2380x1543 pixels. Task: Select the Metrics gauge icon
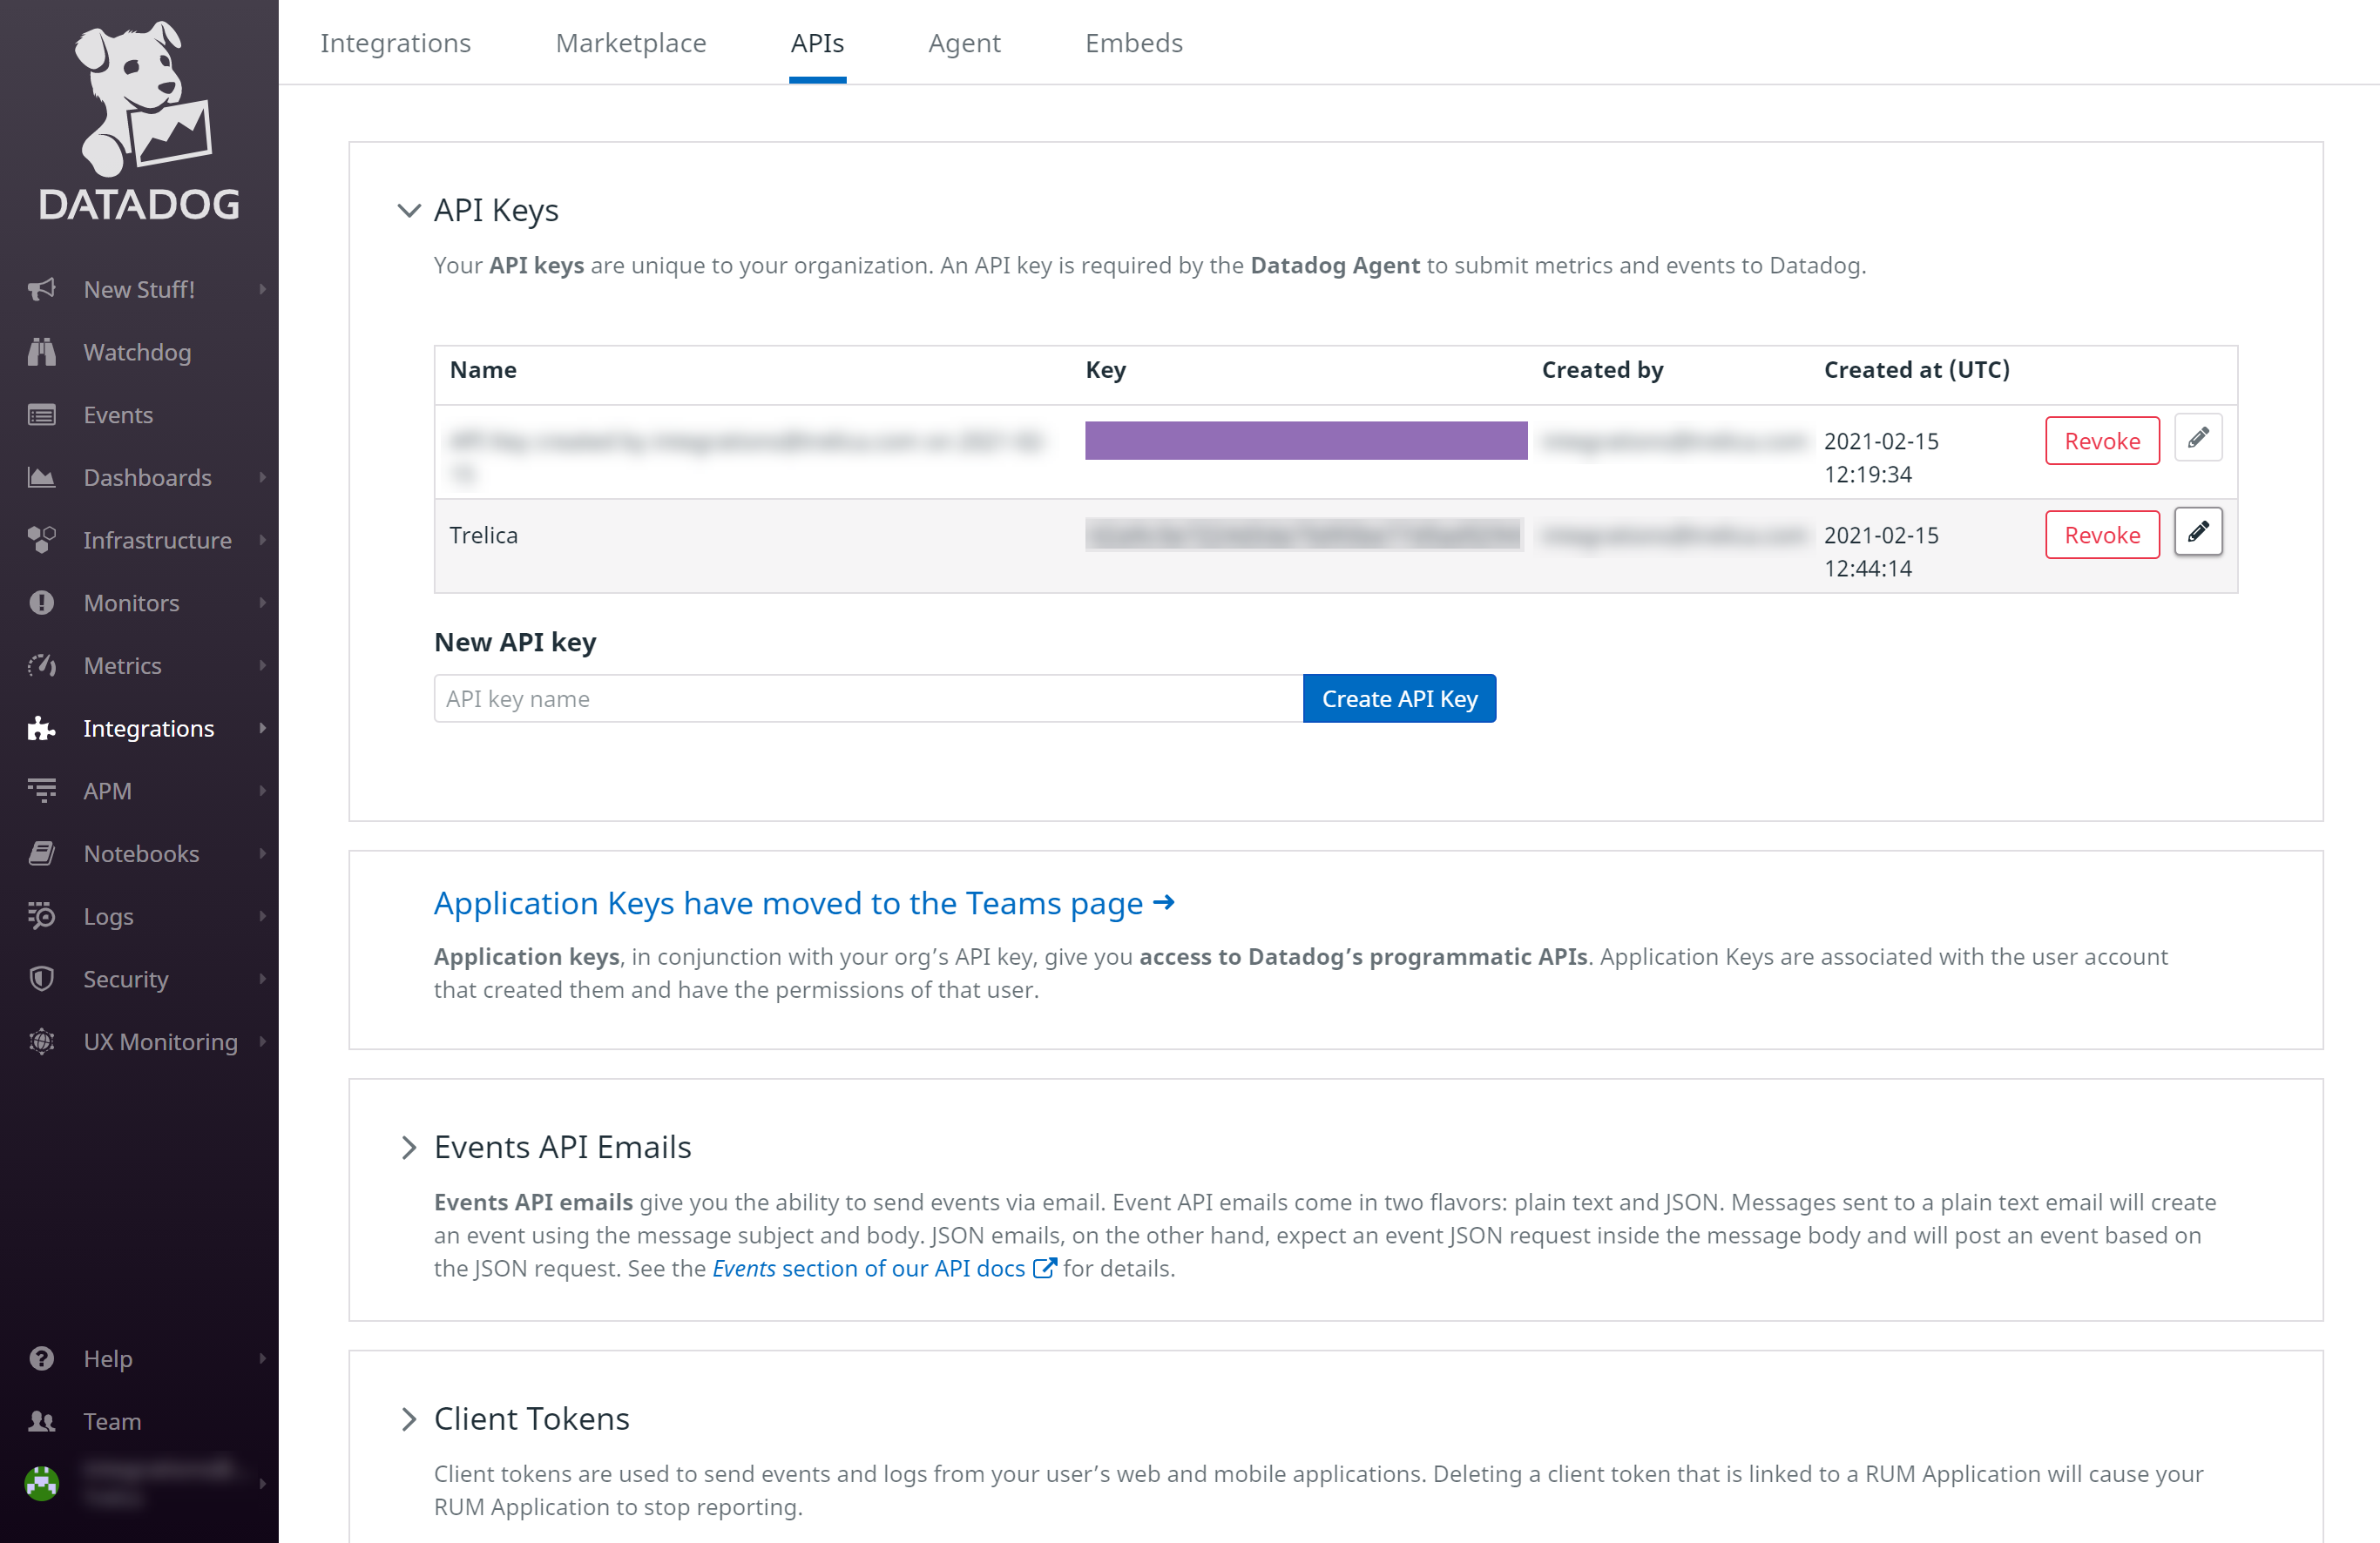pos(41,665)
